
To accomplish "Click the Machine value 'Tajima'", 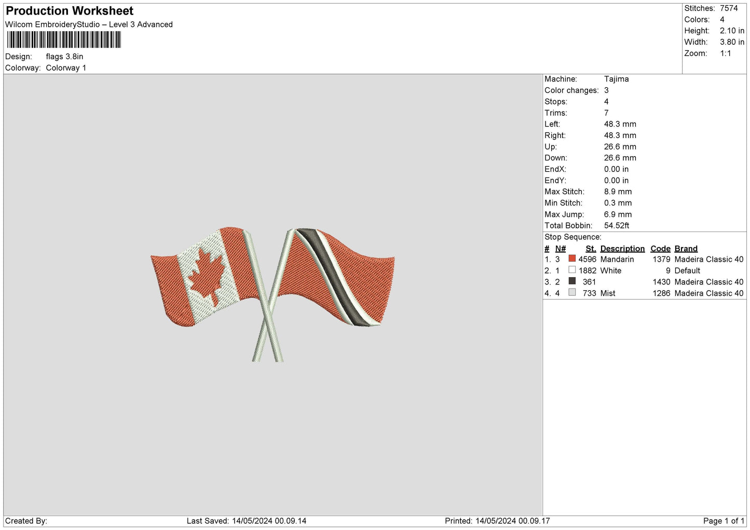I will pos(616,79).
